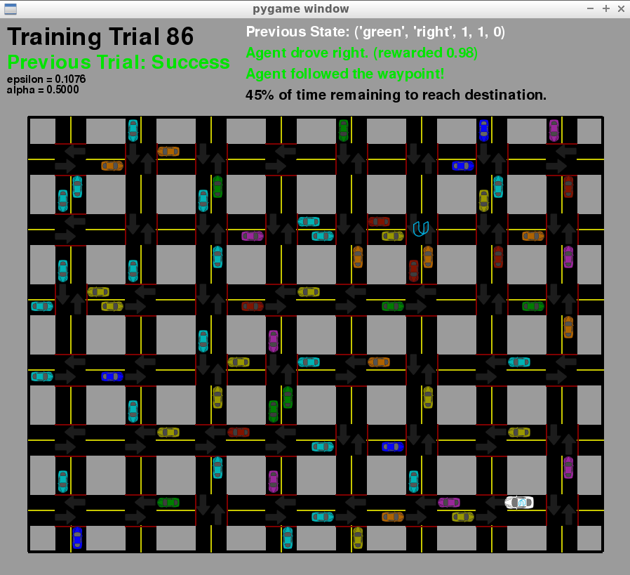Click the epsilon = 0.1076 value

tap(46, 79)
